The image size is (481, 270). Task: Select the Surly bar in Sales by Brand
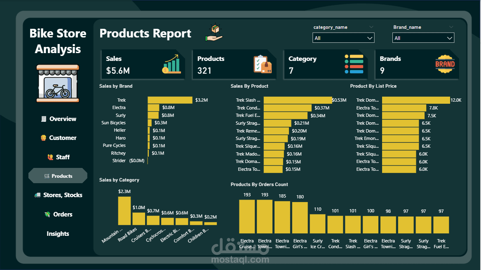[153, 115]
